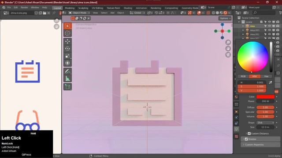Image resolution: width=282 pixels, height=158 pixels.
Task: Adjust the Saturation S slider
Action: (x=252, y=86)
